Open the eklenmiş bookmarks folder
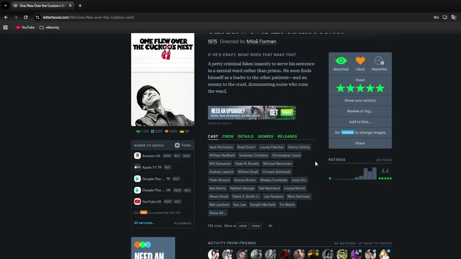This screenshot has height=259, width=461. coord(49,27)
